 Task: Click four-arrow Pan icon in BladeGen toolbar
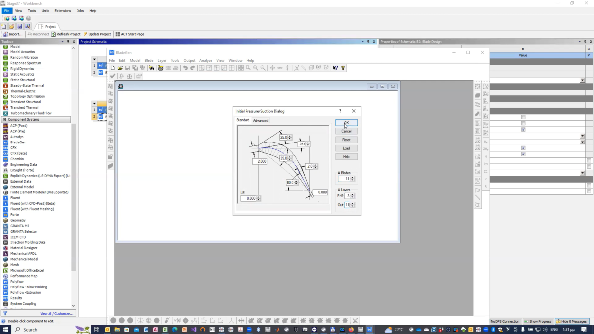[x=272, y=68]
